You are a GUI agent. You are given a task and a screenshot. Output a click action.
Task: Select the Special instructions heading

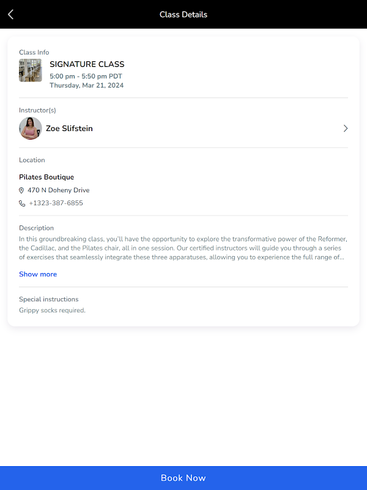(x=49, y=300)
